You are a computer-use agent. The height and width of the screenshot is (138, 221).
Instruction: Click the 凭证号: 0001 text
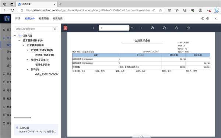[183, 52]
